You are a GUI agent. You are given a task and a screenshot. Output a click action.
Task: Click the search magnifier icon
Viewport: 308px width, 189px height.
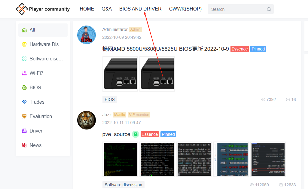coord(269,9)
